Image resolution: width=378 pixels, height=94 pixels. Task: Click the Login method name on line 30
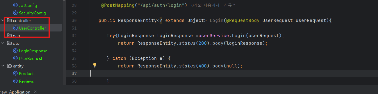tap(216, 20)
